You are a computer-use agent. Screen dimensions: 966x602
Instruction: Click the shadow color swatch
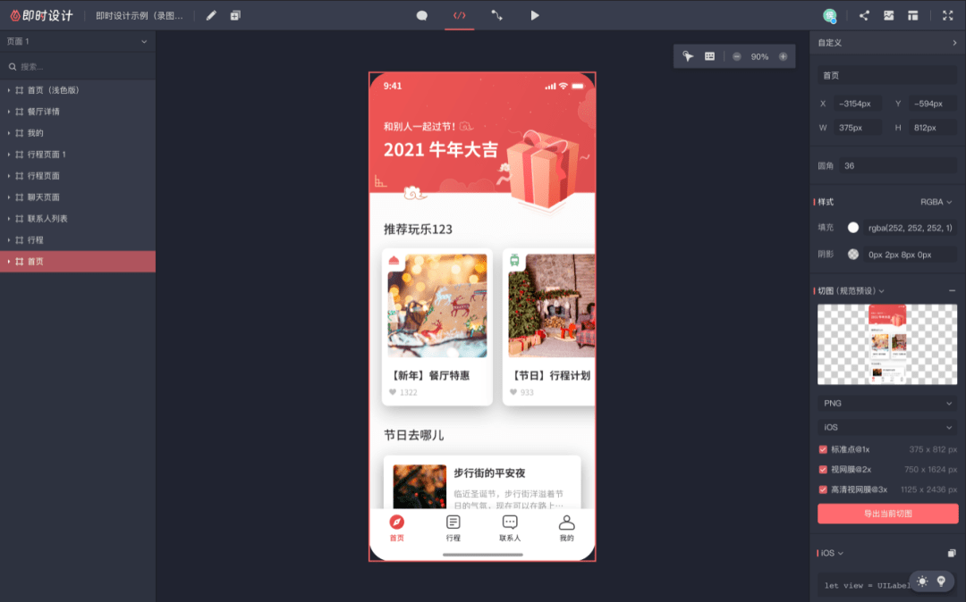[x=852, y=254]
